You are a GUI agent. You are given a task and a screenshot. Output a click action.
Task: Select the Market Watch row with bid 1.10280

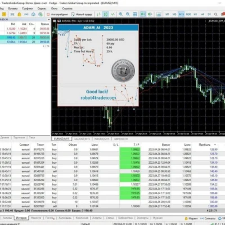pos(25,29)
